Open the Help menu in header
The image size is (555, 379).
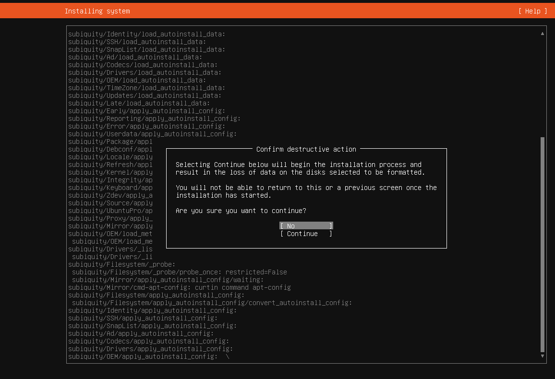[532, 11]
